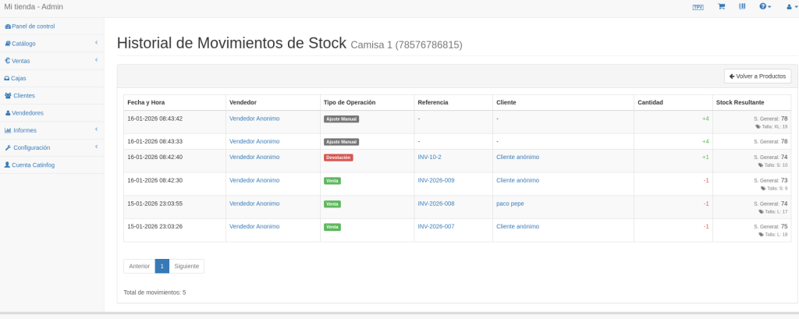This screenshot has width=799, height=319.
Task: Open the paco pepe client link
Action: [511, 204]
